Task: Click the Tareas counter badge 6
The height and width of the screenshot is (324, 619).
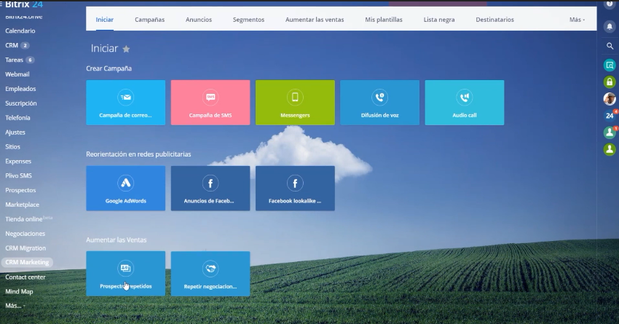Action: [30, 60]
